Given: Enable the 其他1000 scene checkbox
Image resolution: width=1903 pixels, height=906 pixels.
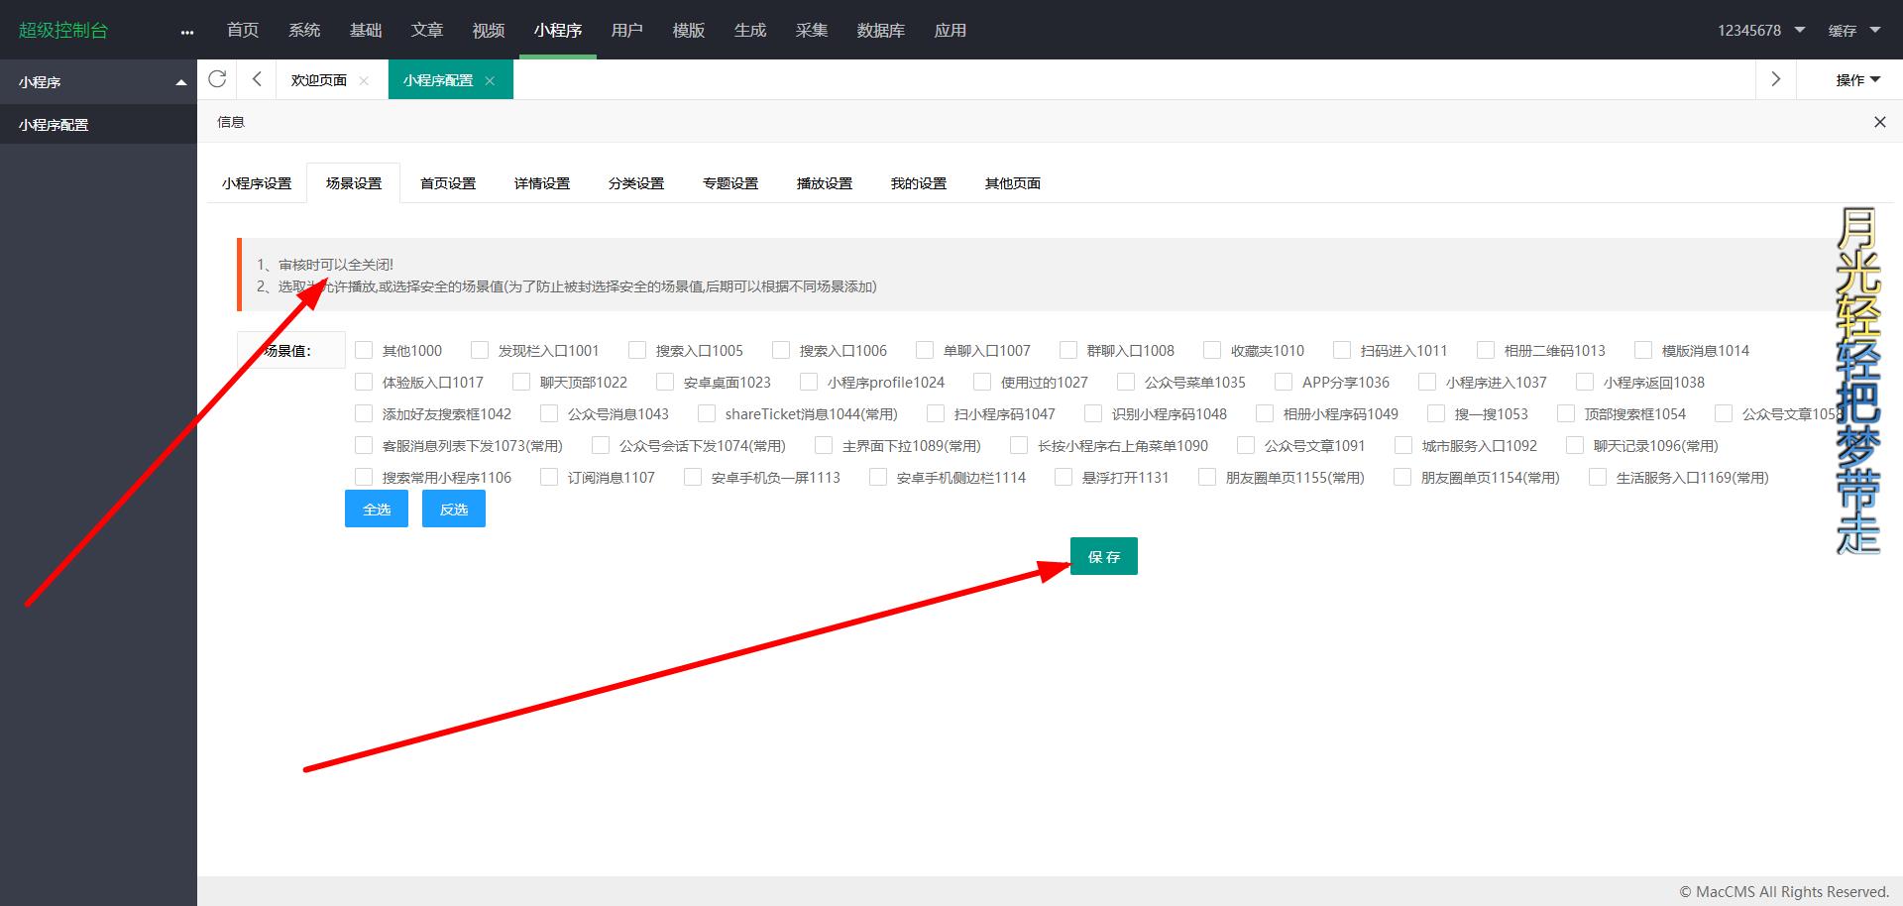Looking at the screenshot, I should point(364,350).
